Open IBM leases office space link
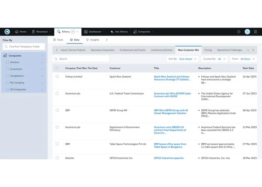262x187 pixels. (x=170, y=145)
